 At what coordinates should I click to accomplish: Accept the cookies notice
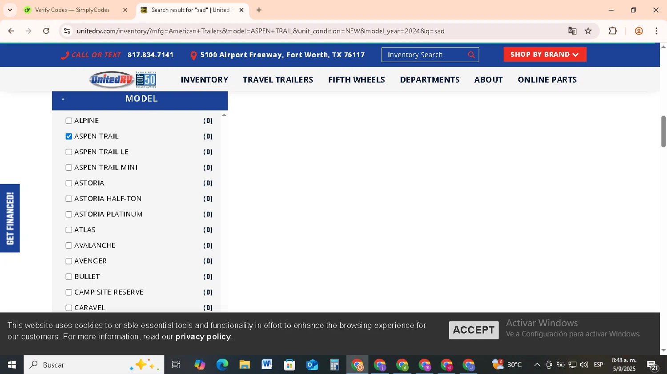(x=474, y=330)
